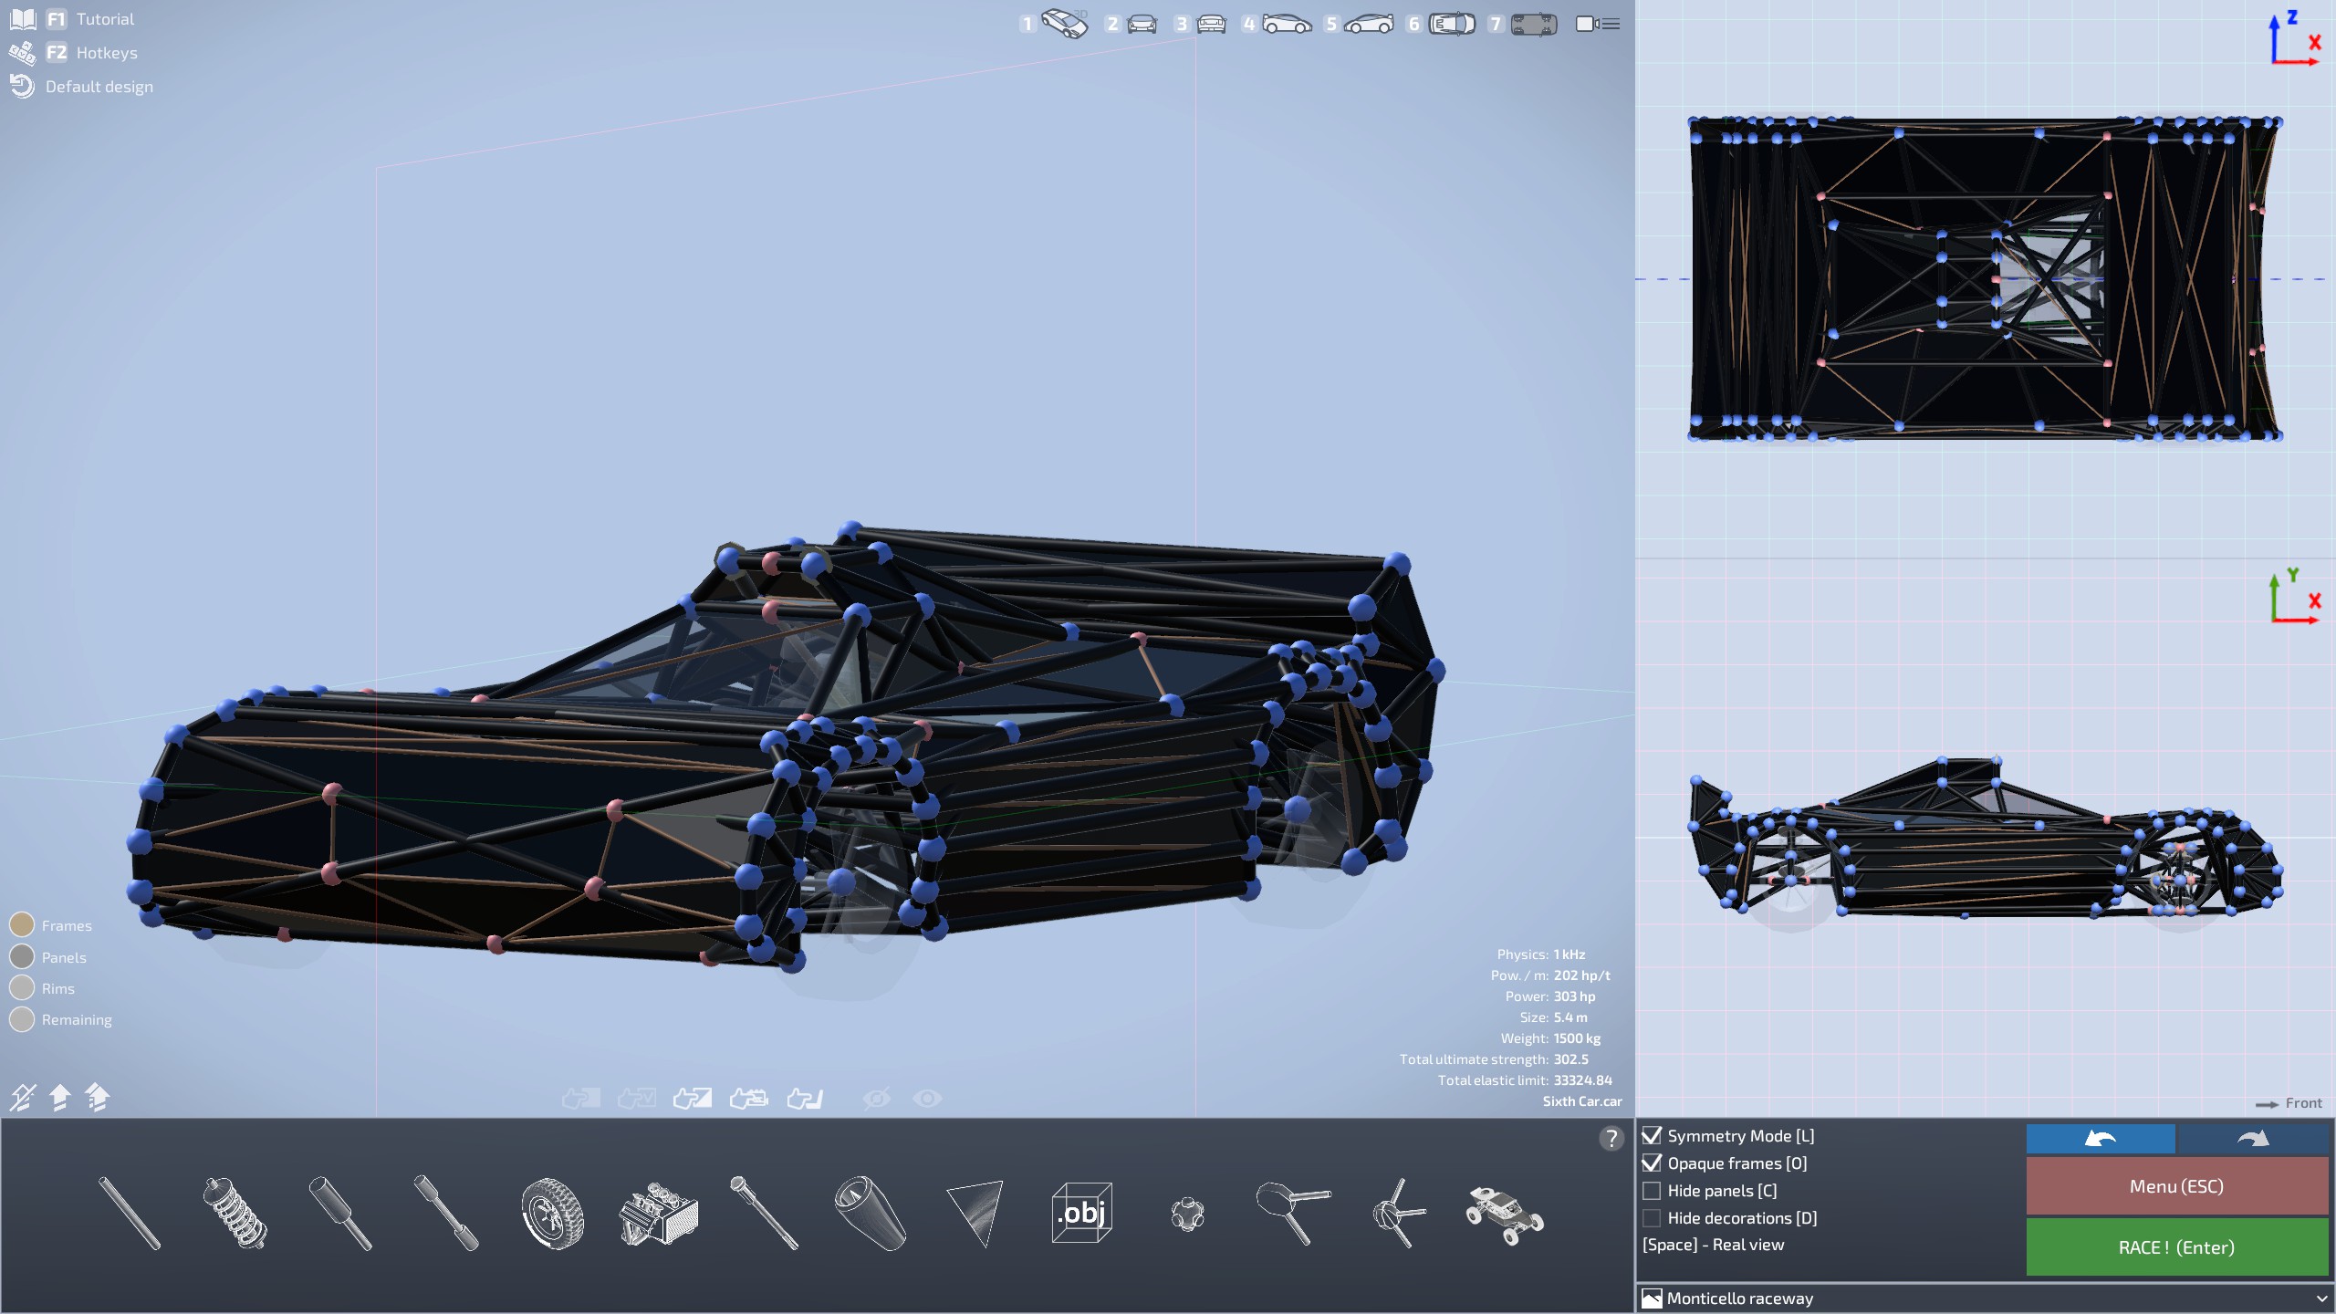Enable Hide decorations checkbox
This screenshot has height=1314, width=2336.
pyautogui.click(x=1652, y=1218)
